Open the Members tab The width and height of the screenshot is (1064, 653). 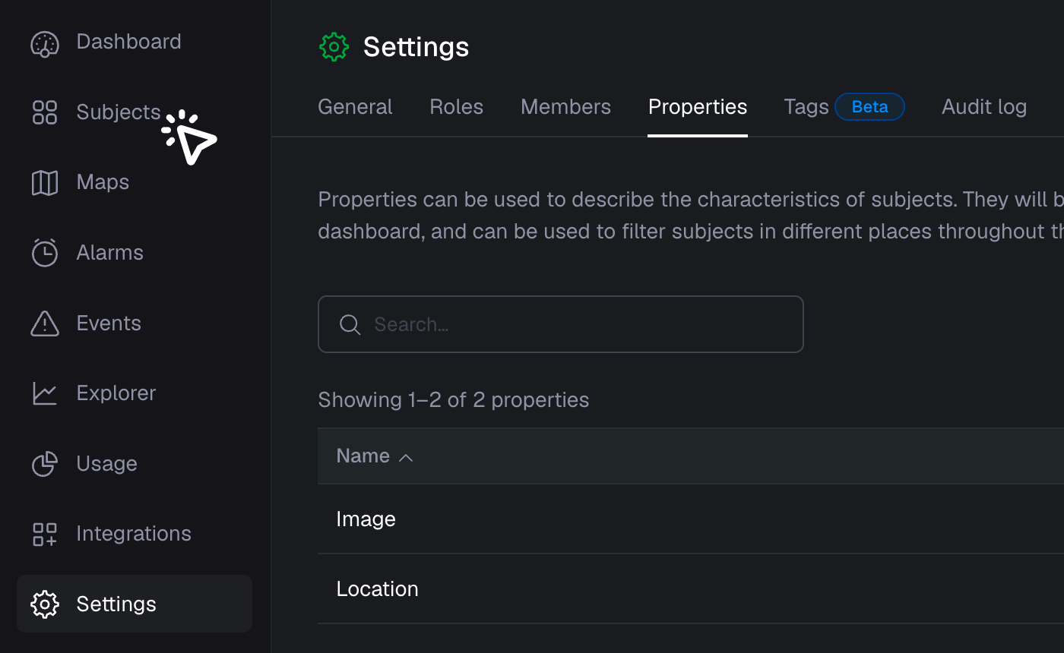pyautogui.click(x=565, y=107)
